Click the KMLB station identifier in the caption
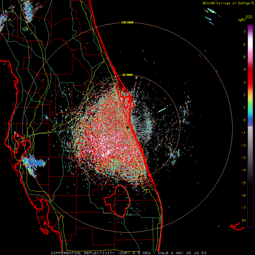255x255 pixels. 163,253
